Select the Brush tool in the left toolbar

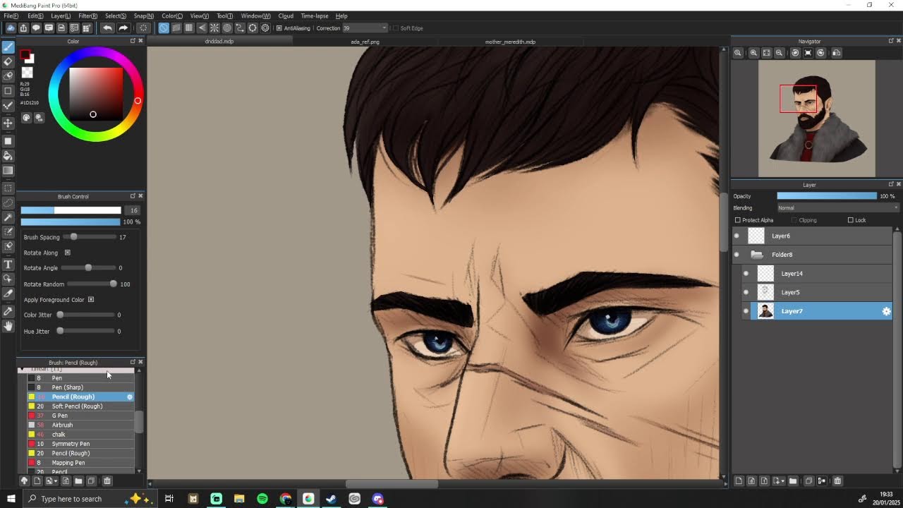coord(8,47)
